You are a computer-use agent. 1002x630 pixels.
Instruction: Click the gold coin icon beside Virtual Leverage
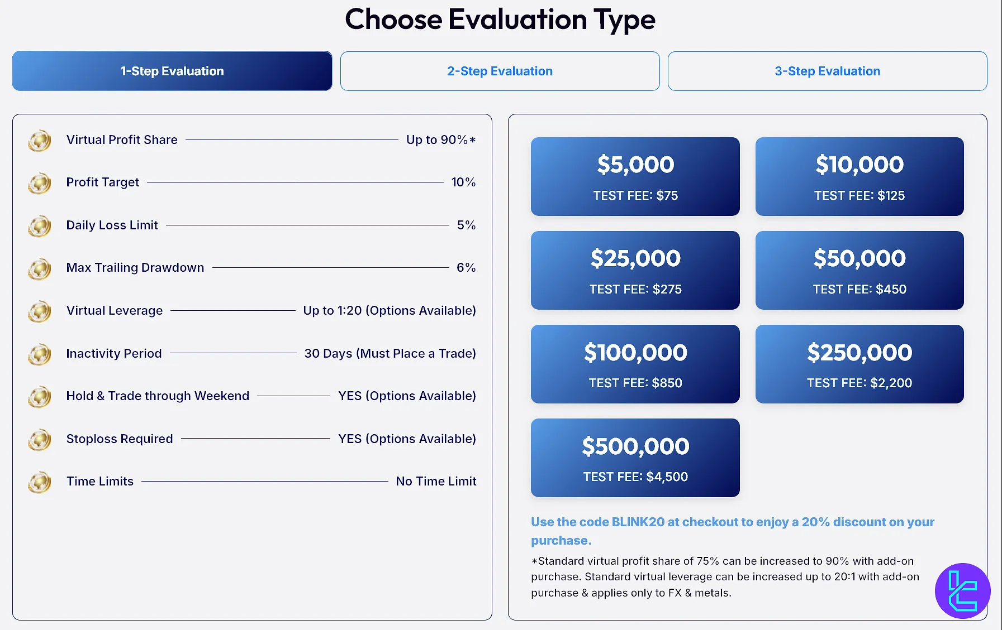click(x=40, y=311)
